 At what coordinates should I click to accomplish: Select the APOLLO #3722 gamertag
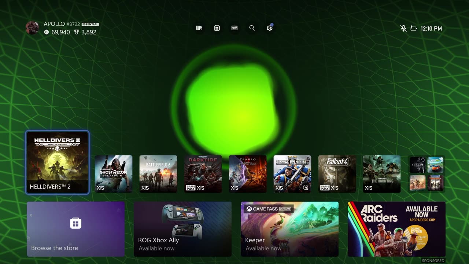(x=62, y=24)
